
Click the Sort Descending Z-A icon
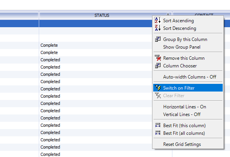[158, 28]
